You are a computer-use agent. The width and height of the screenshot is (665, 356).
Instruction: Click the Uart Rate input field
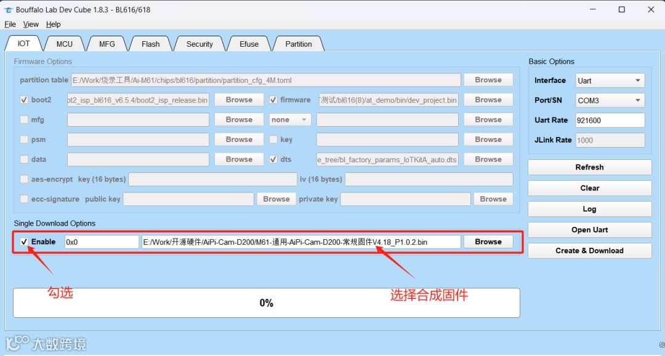610,121
